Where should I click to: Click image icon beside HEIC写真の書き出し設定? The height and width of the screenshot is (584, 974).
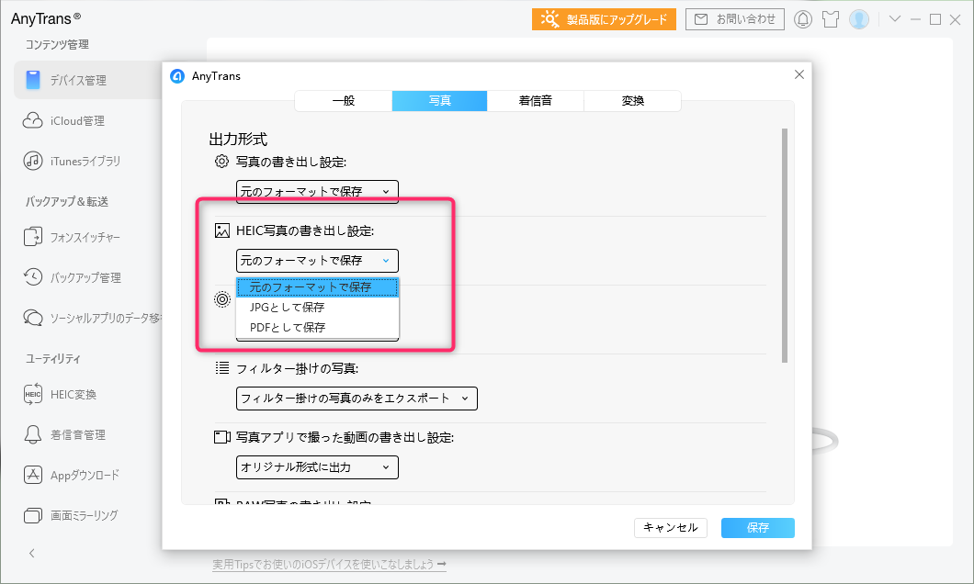pyautogui.click(x=221, y=230)
